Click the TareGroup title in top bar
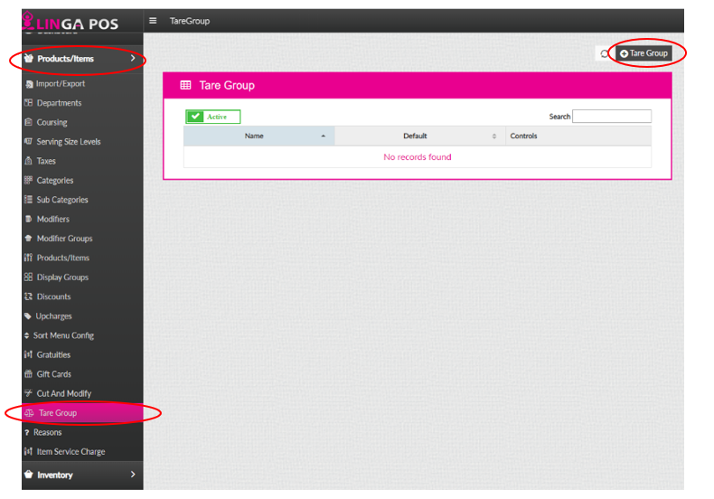This screenshot has height=499, width=714. [x=190, y=21]
